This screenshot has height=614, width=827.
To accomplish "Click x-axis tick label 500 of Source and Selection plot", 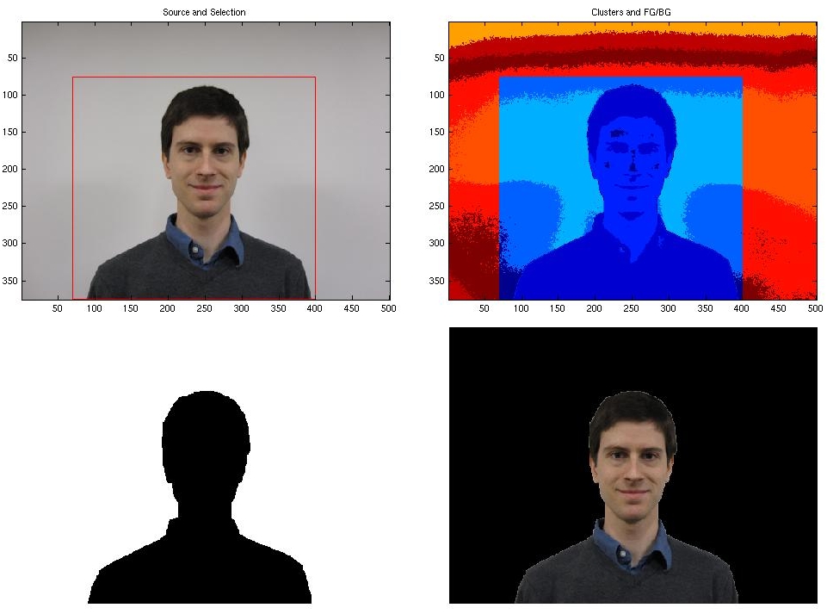I will pos(388,308).
